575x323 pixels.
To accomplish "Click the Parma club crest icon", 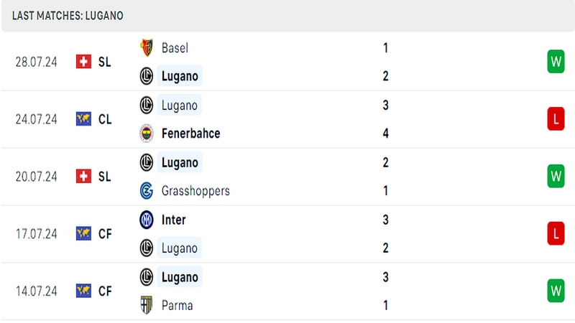I will coord(147,305).
